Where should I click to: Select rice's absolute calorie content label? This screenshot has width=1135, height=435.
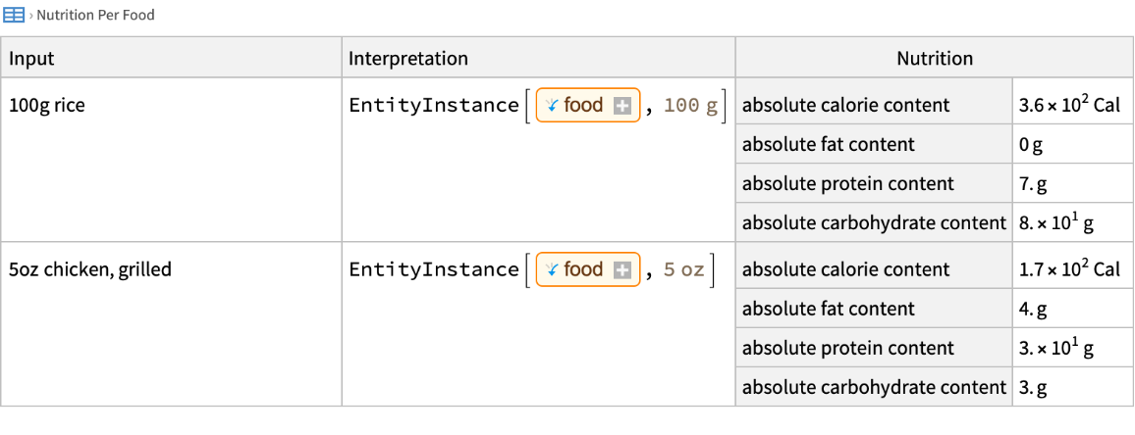[845, 106]
